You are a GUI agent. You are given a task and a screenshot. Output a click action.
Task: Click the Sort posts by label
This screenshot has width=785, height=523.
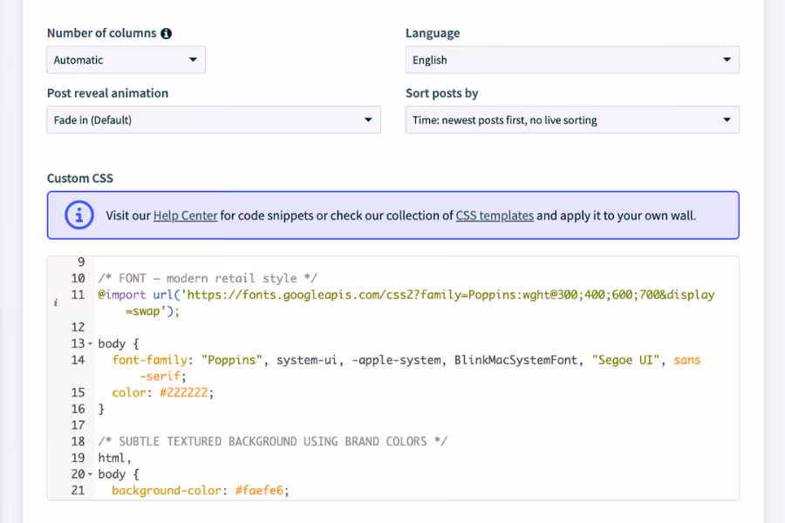pos(441,93)
